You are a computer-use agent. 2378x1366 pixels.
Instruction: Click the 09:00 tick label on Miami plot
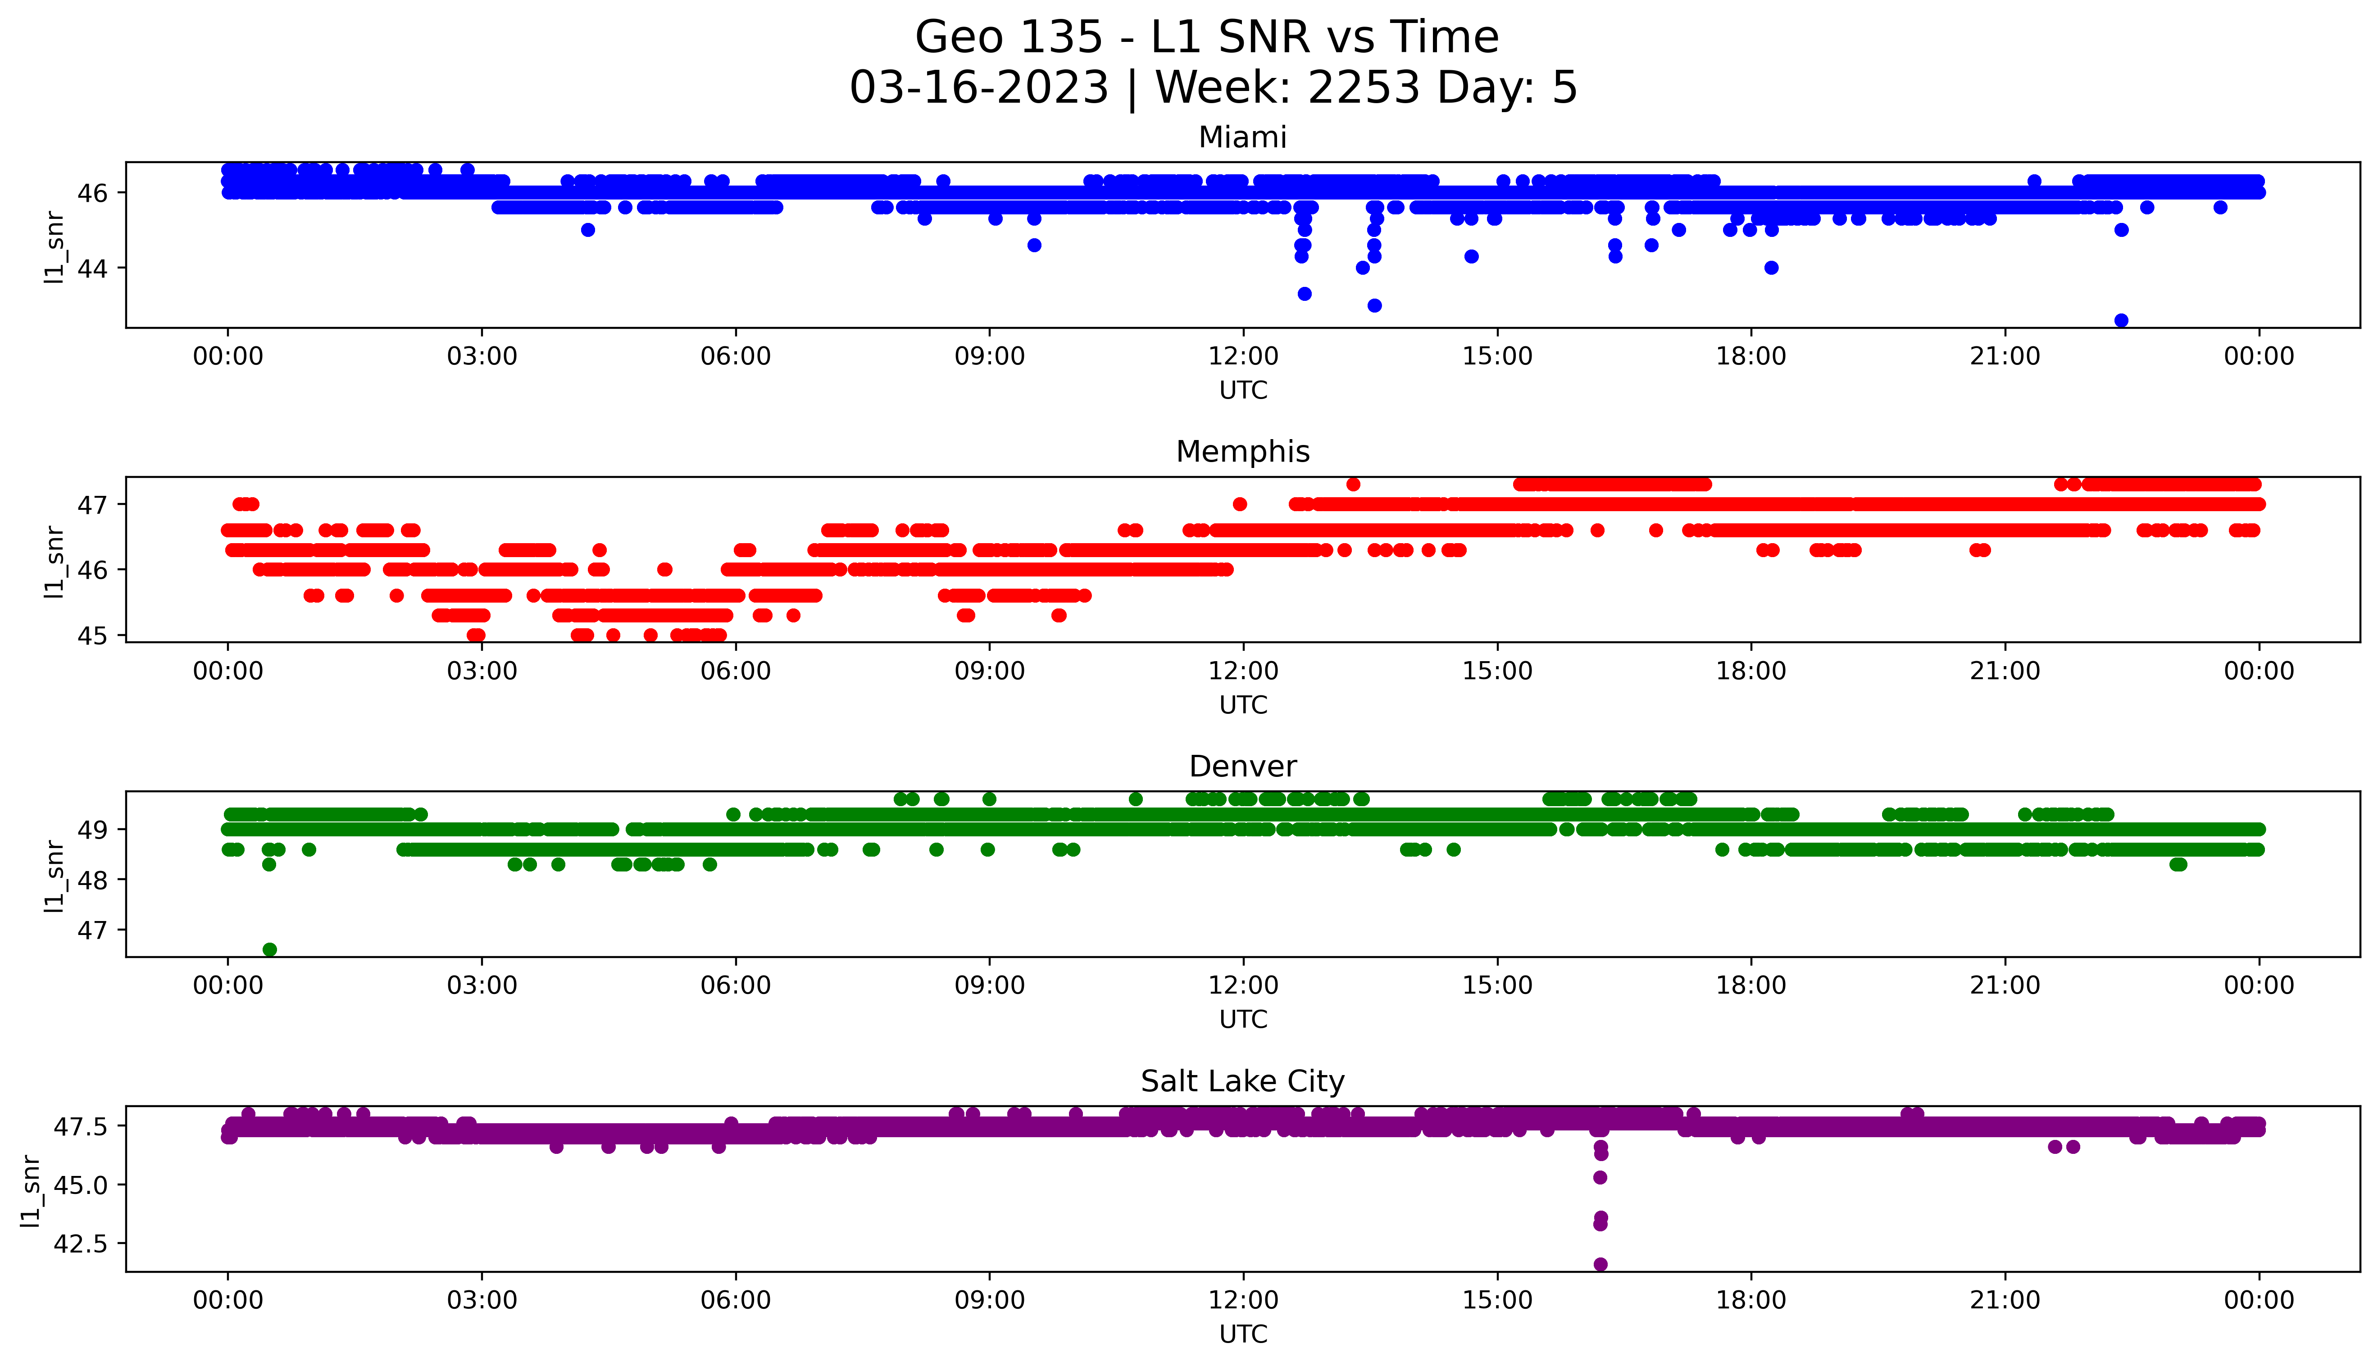(x=990, y=357)
